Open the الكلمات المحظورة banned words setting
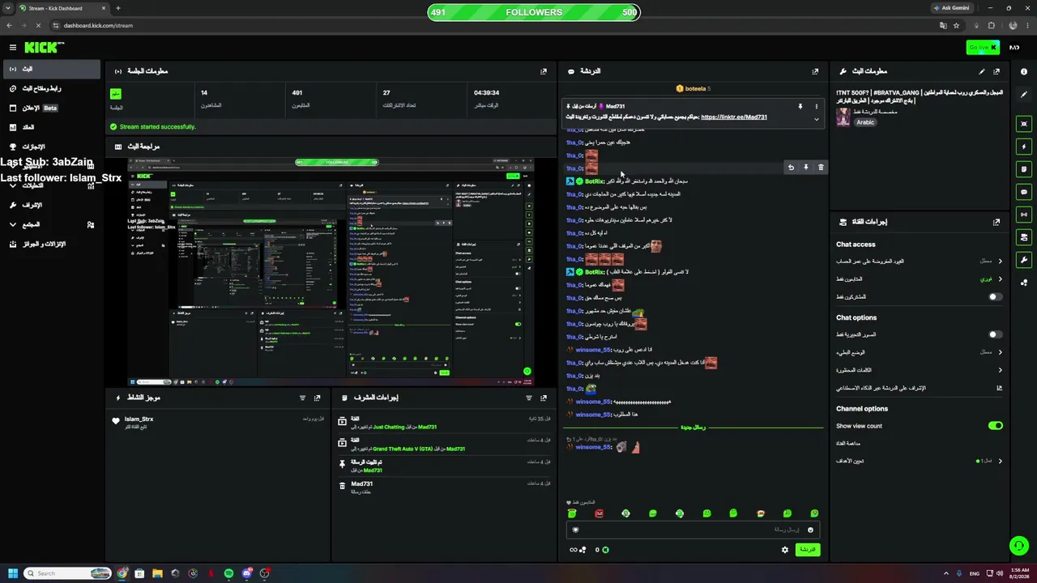 click(x=920, y=370)
